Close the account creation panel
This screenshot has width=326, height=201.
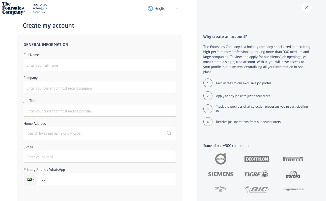307,7
